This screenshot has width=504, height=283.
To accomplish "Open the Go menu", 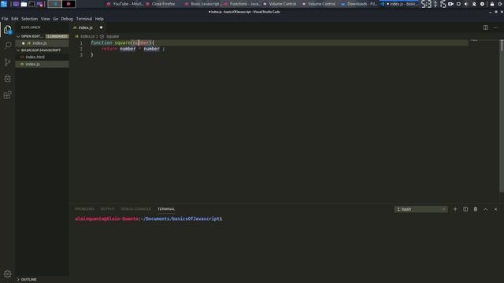I will [x=56, y=19].
